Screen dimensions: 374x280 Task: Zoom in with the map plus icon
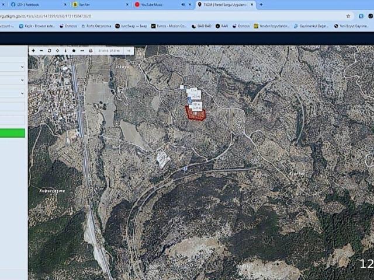(x=33, y=51)
